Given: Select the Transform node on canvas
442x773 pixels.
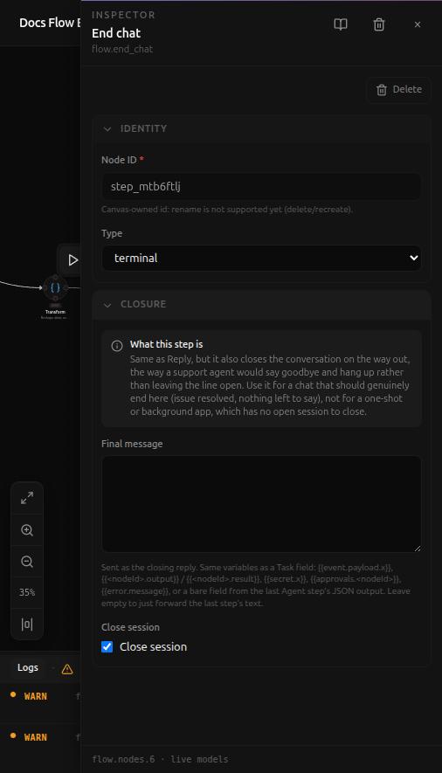Looking at the screenshot, I should (x=55, y=288).
